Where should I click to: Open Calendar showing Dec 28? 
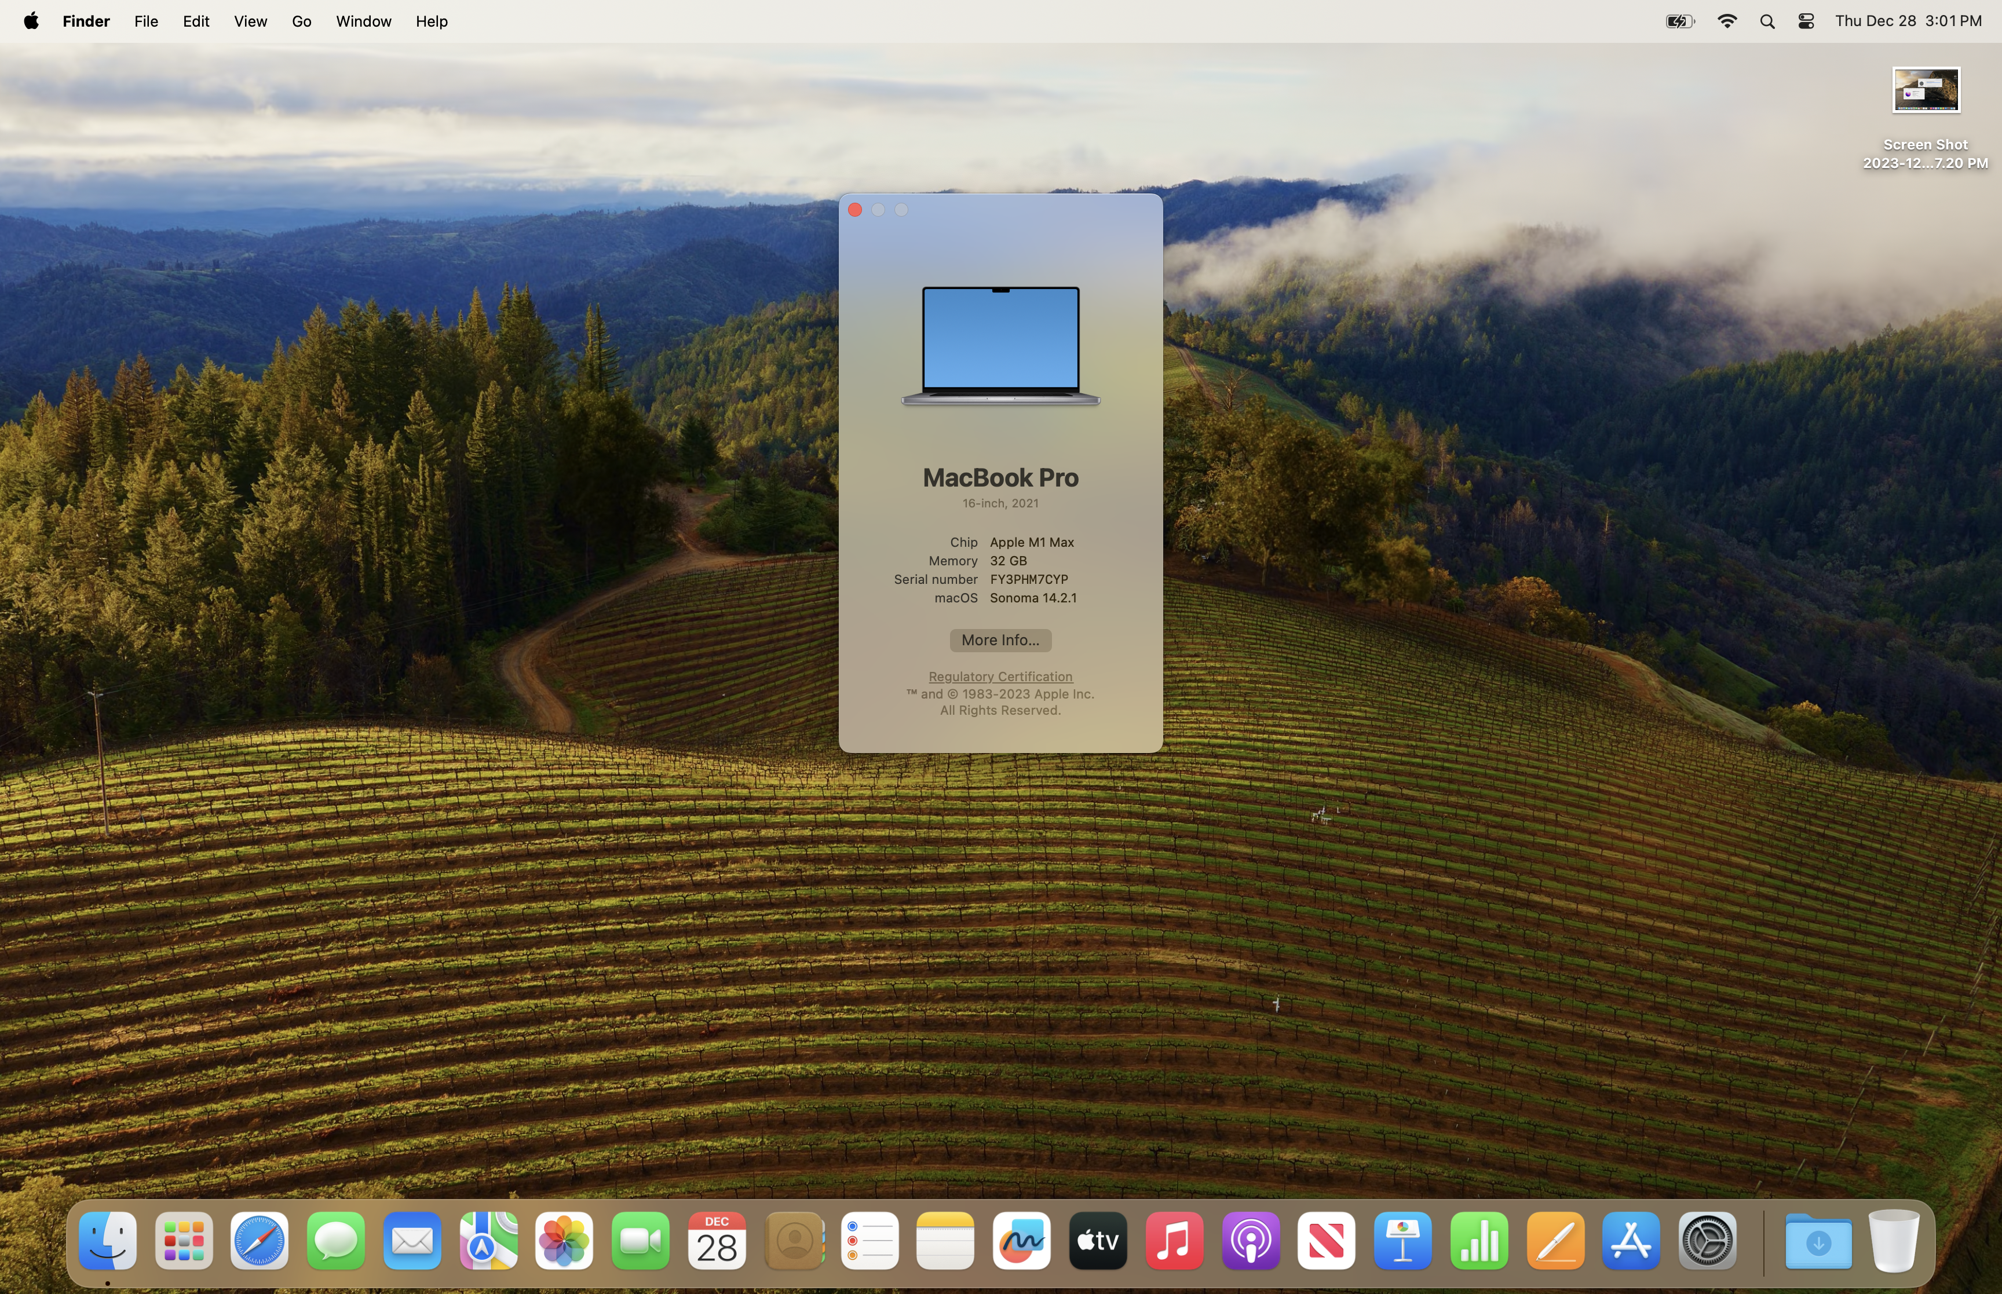[x=717, y=1240]
